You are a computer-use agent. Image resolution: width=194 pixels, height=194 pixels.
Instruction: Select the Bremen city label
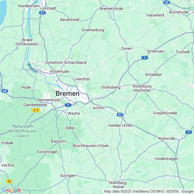pos(68,93)
